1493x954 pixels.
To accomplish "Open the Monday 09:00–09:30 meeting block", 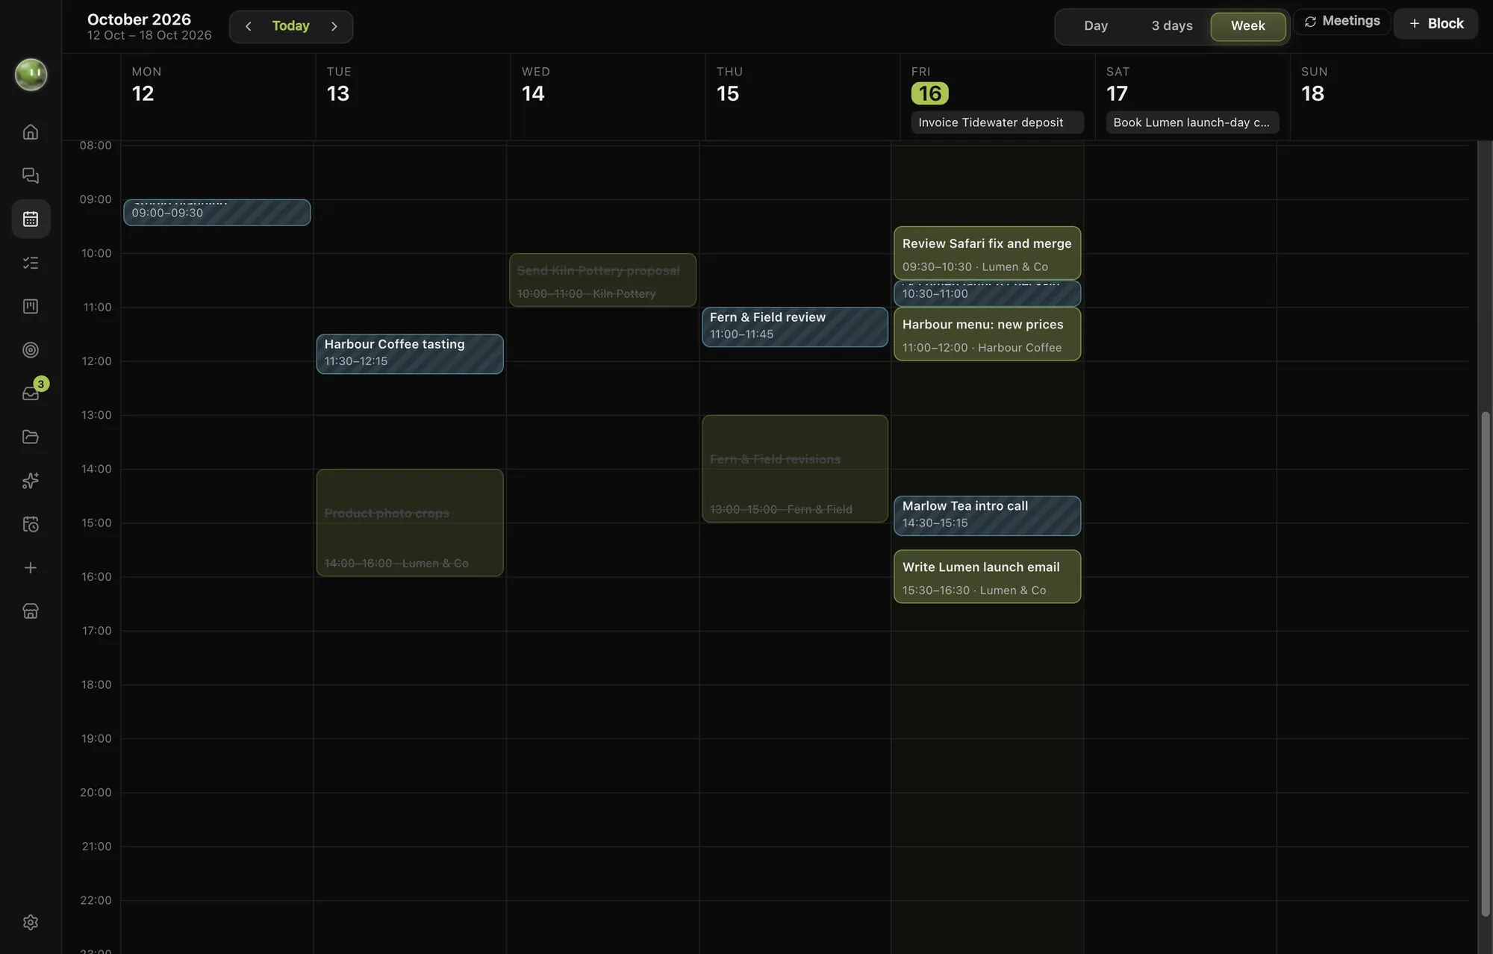I will click(x=217, y=212).
